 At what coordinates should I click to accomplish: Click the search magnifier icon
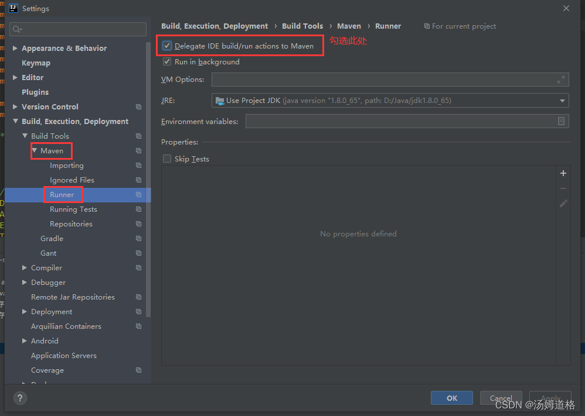(17, 29)
